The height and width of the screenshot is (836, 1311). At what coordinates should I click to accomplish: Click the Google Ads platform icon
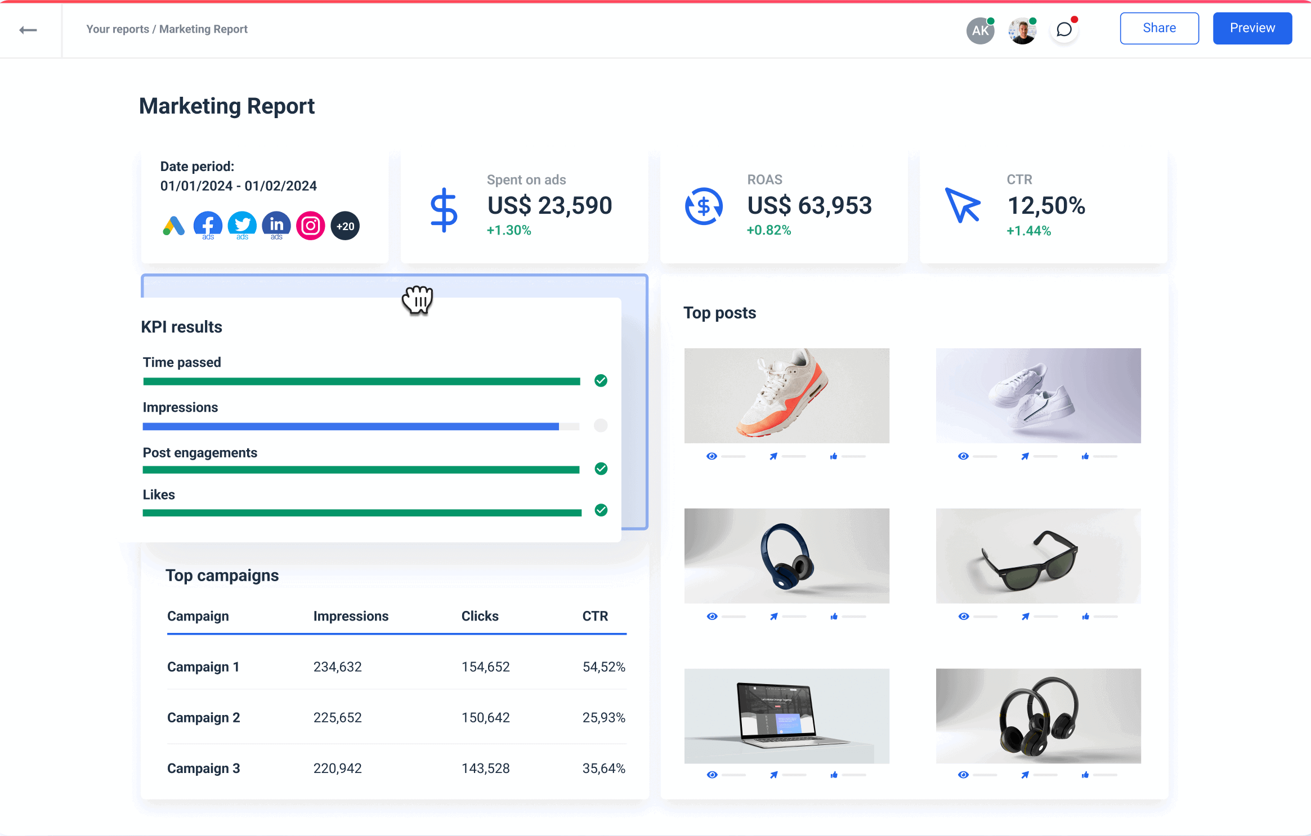(173, 226)
